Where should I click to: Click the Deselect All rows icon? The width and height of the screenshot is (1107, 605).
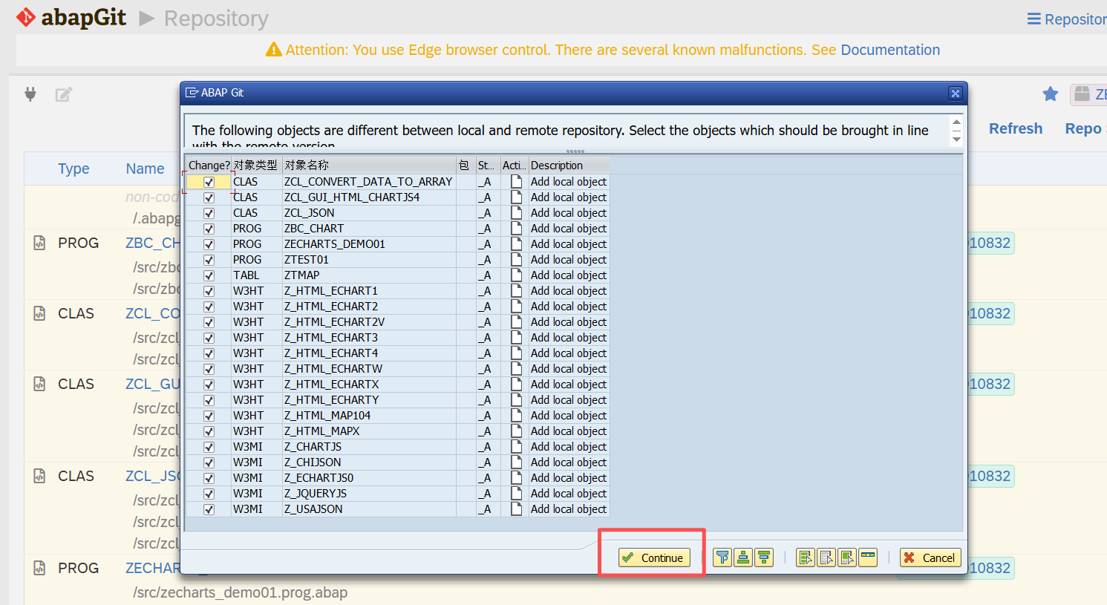(x=826, y=557)
